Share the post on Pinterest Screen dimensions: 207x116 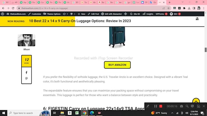pos(26,78)
